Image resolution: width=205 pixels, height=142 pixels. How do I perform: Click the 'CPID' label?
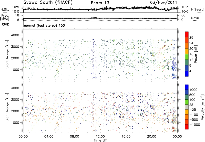6,24
